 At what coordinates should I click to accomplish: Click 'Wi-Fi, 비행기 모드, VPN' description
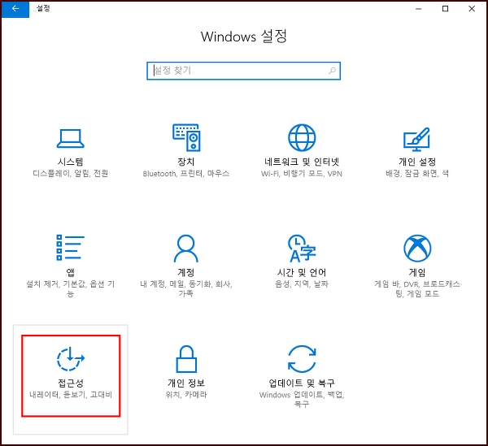click(302, 173)
